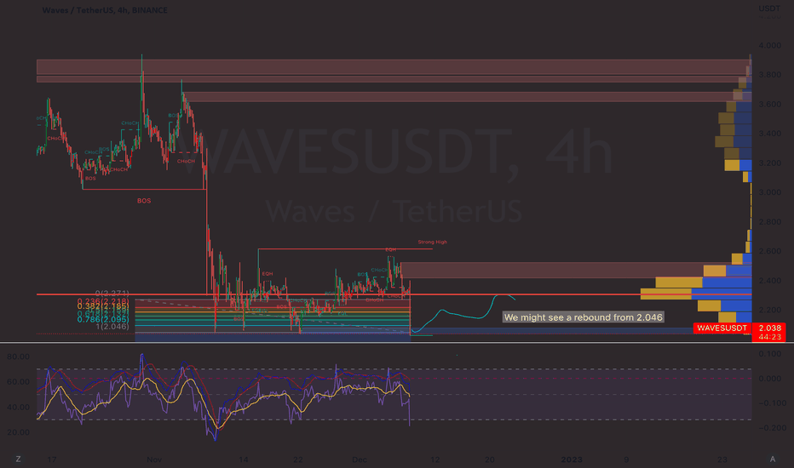Screen dimensions: 794x468
Task: Click the 23 date label on time axis
Action: coord(722,459)
